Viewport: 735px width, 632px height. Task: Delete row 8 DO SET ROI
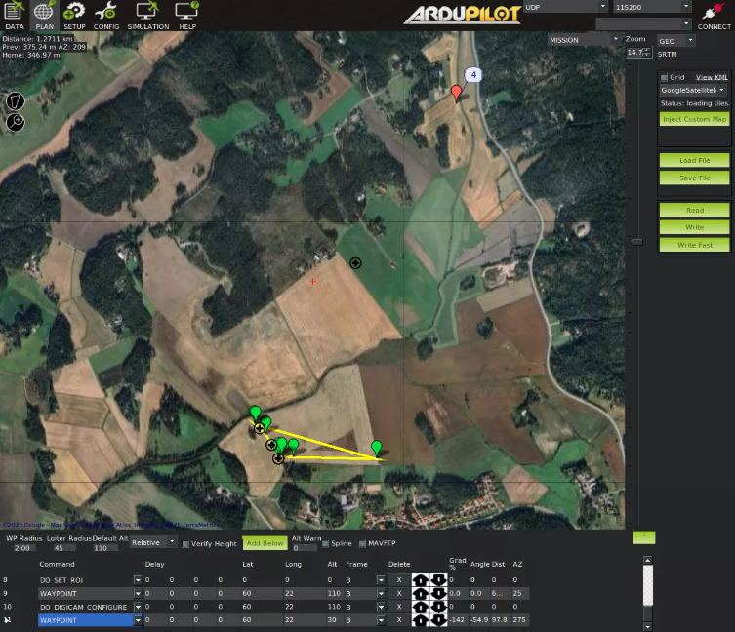tap(399, 580)
